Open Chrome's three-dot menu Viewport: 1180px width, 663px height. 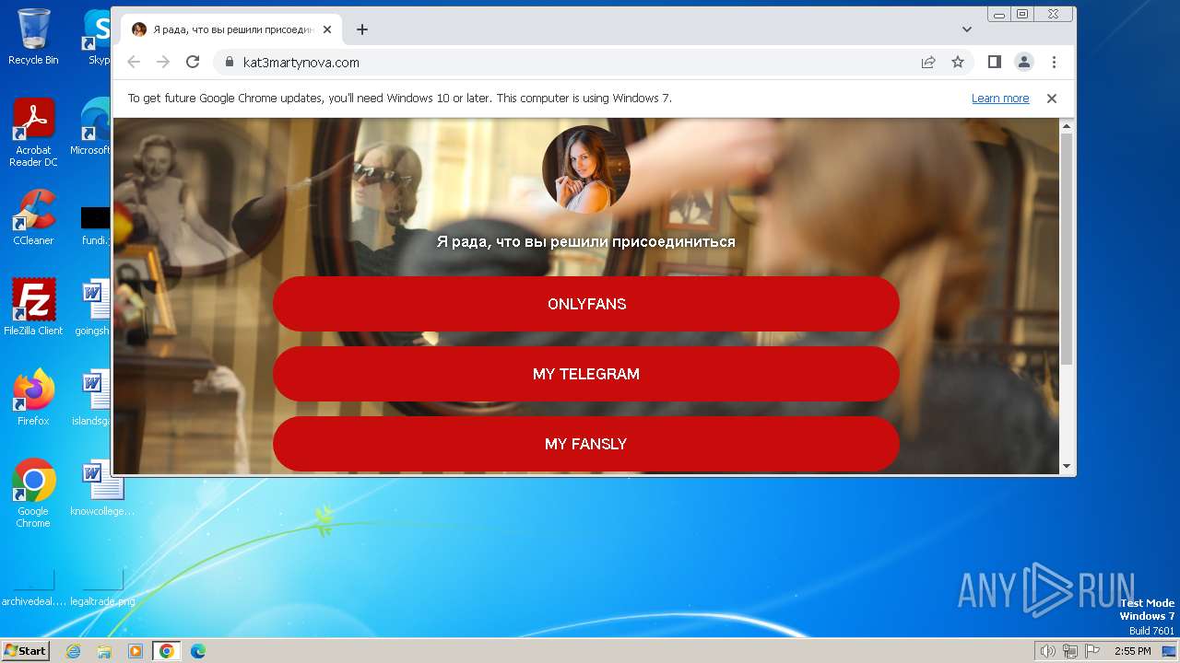(x=1054, y=62)
